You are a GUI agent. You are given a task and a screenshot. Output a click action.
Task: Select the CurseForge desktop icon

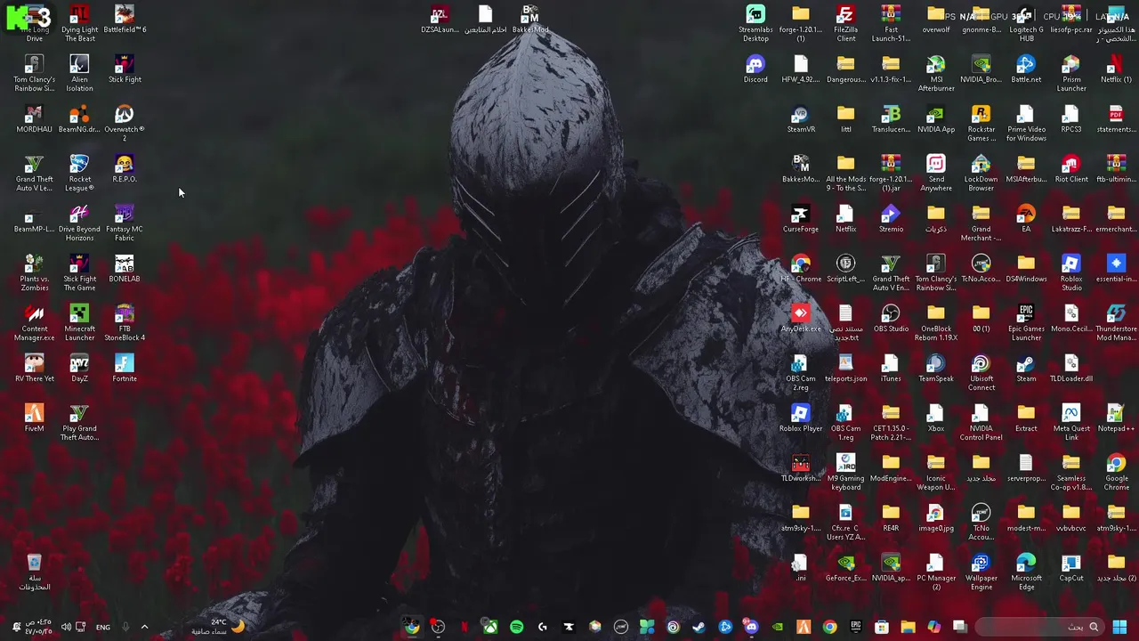(x=801, y=220)
